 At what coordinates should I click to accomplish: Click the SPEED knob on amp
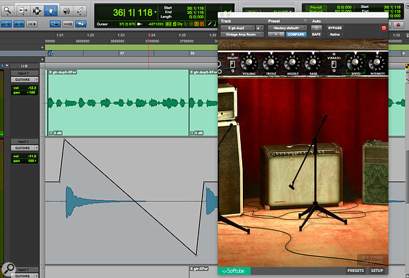tap(356, 62)
